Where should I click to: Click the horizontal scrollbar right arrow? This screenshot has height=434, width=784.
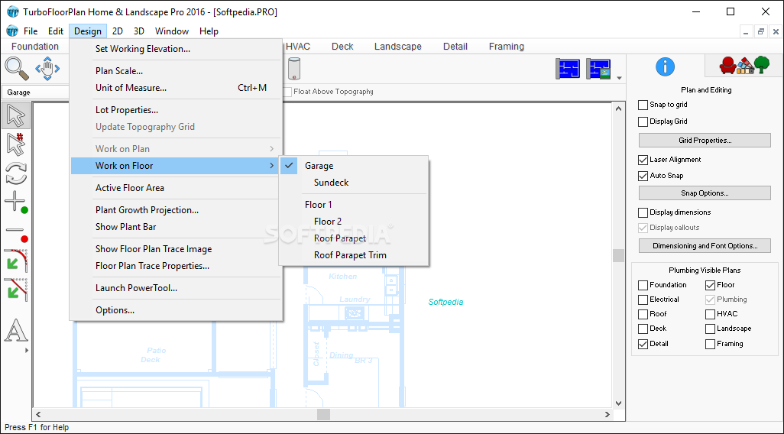[x=607, y=414]
